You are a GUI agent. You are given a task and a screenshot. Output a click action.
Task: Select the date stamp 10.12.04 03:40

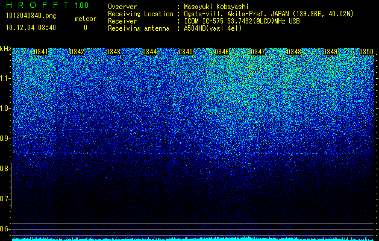point(31,28)
